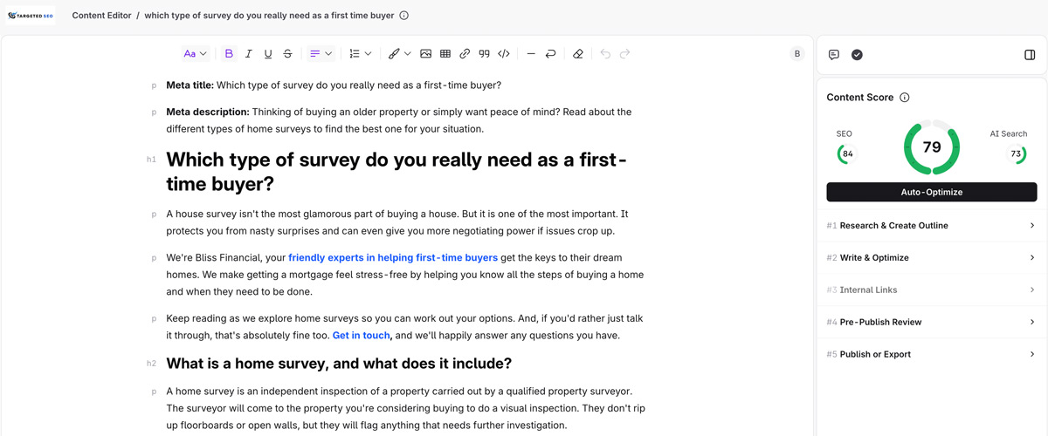The width and height of the screenshot is (1048, 436).
Task: Open the numbered list dropdown
Action: (x=360, y=54)
